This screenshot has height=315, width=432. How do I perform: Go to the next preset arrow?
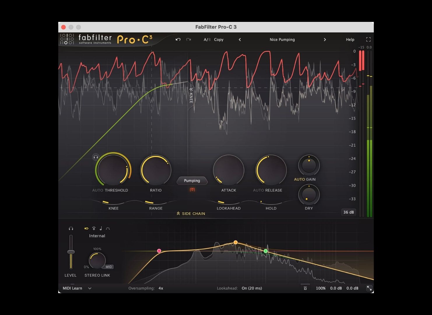(x=325, y=39)
